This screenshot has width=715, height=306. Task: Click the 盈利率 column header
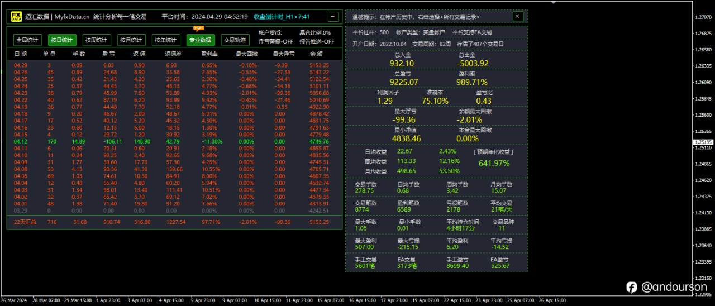(x=209, y=54)
